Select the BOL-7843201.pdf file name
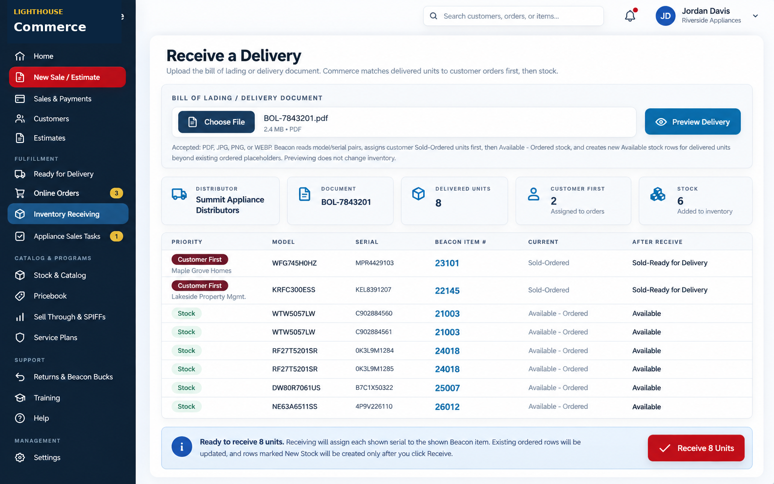Screen dimensions: 774x484 296,118
